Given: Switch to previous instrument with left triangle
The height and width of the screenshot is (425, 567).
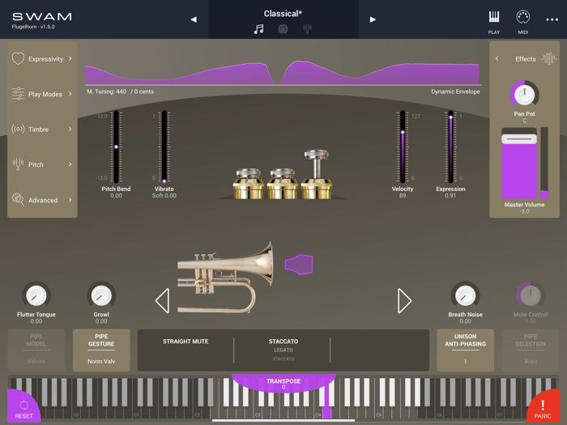Looking at the screenshot, I should pyautogui.click(x=162, y=300).
